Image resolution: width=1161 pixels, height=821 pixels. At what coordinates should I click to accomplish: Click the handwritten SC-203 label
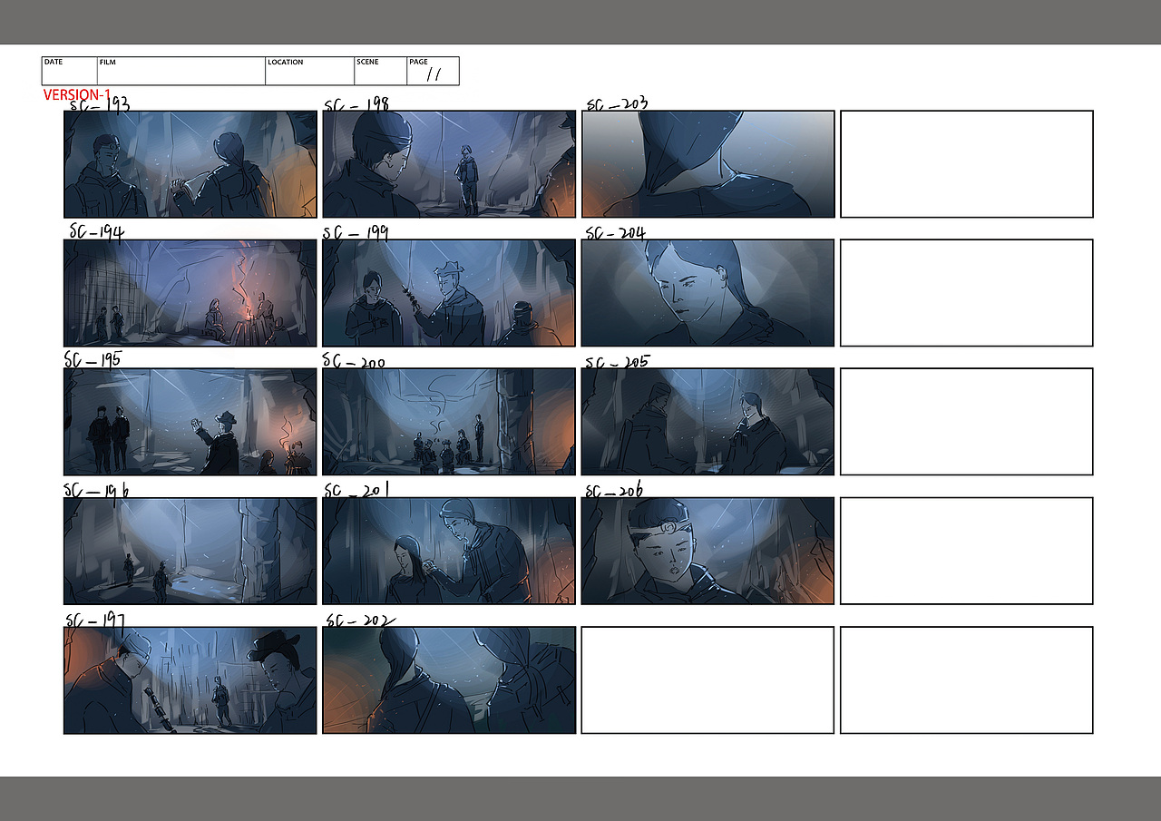click(x=617, y=104)
